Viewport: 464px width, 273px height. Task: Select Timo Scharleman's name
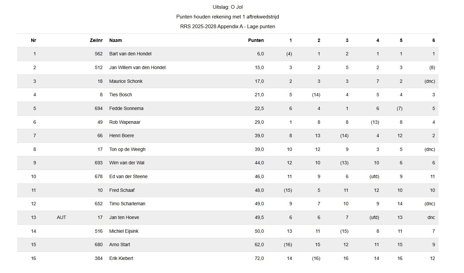pos(127,204)
